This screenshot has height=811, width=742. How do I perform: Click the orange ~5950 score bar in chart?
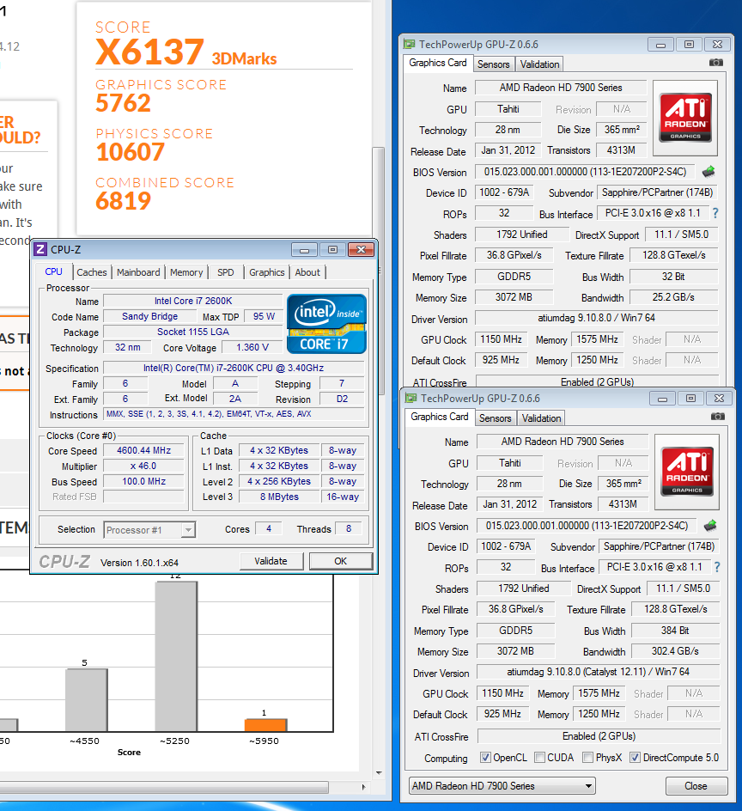pyautogui.click(x=265, y=724)
